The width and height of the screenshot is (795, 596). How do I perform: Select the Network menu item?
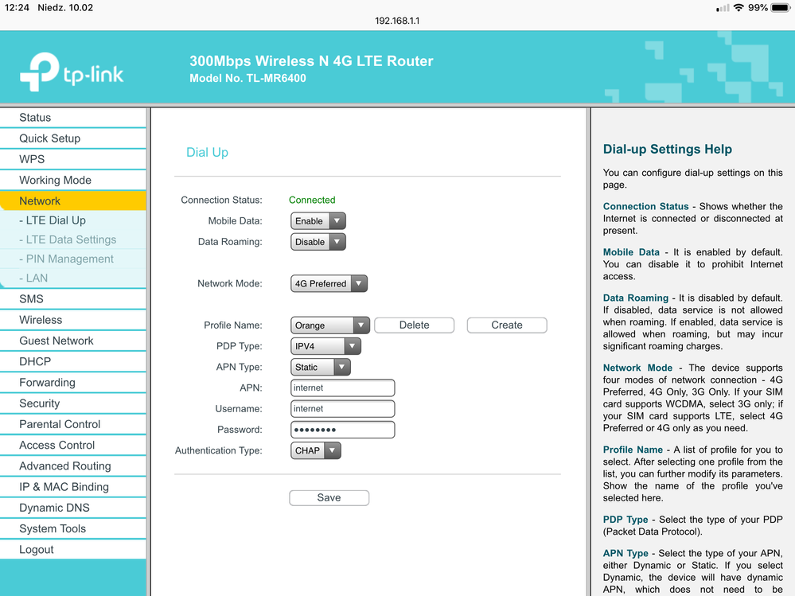(x=73, y=201)
